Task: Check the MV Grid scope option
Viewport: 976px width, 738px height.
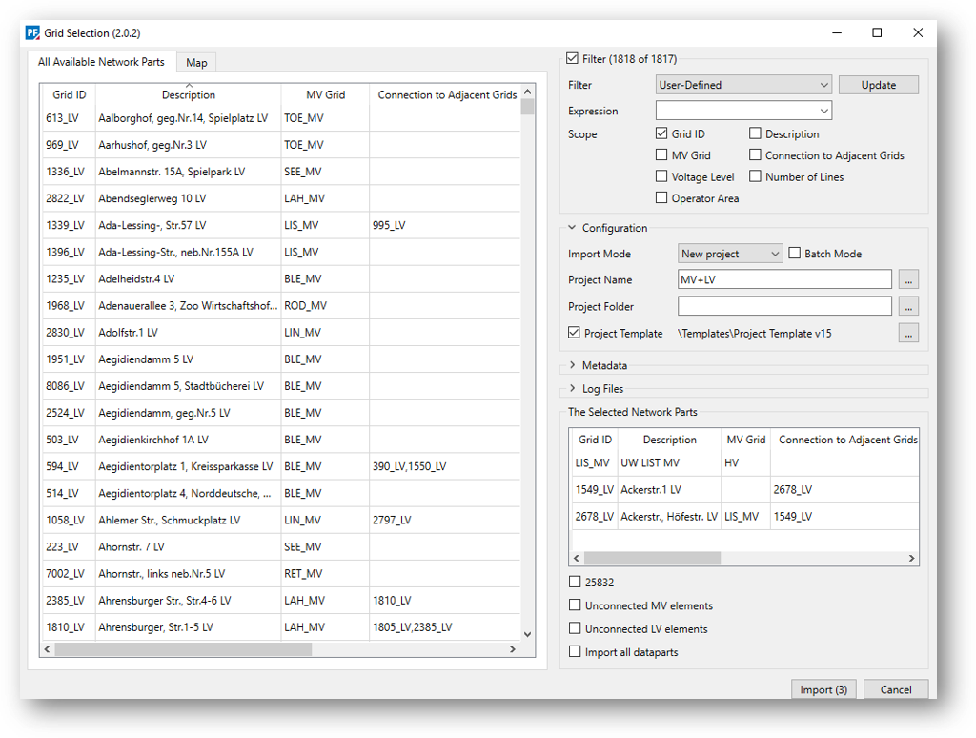Action: [662, 155]
